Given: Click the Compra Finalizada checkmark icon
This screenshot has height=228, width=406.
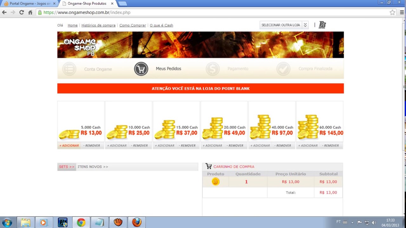Looking at the screenshot, I should point(283,69).
